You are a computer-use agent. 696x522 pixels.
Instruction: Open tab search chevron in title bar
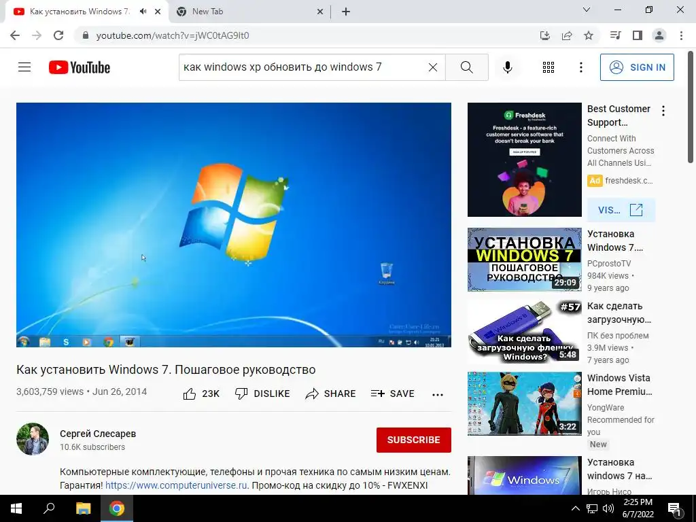click(587, 10)
